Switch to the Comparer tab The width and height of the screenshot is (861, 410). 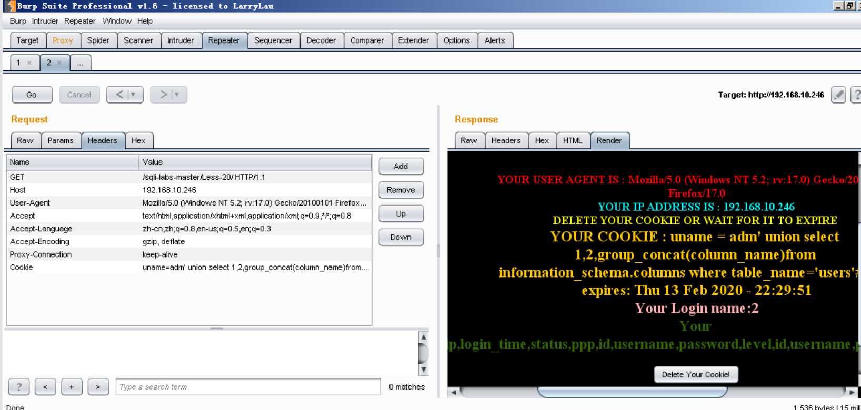pyautogui.click(x=367, y=40)
